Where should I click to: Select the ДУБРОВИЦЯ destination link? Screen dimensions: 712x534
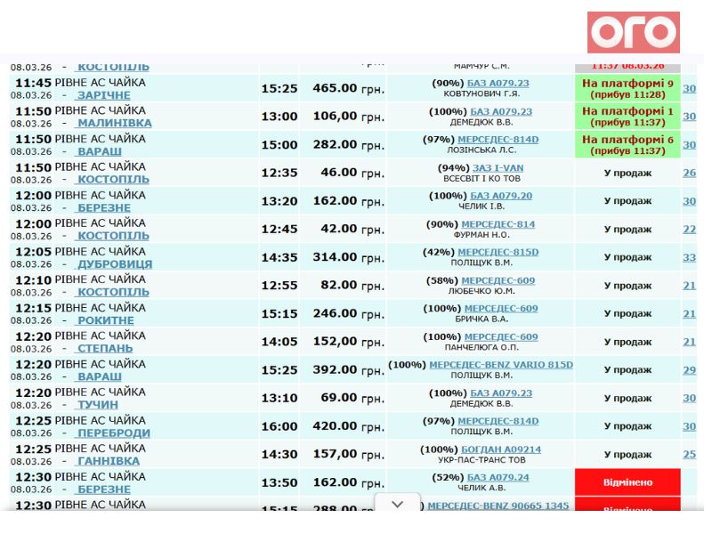point(114,264)
